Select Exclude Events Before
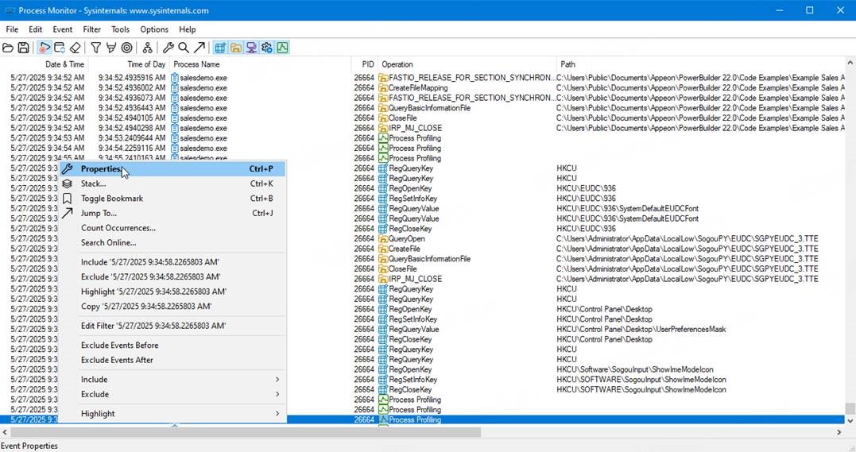The width and height of the screenshot is (856, 452). (172, 345)
